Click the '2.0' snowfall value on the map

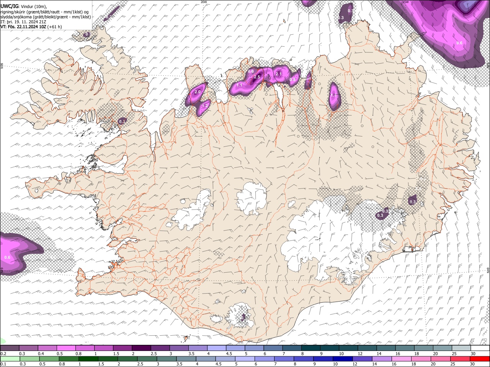pos(198,92)
